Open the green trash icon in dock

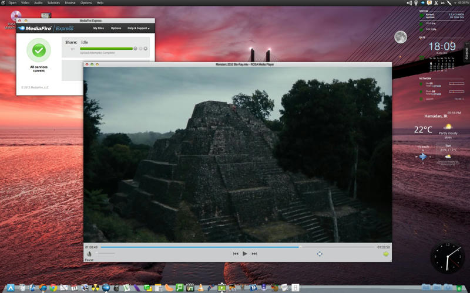tap(459, 288)
